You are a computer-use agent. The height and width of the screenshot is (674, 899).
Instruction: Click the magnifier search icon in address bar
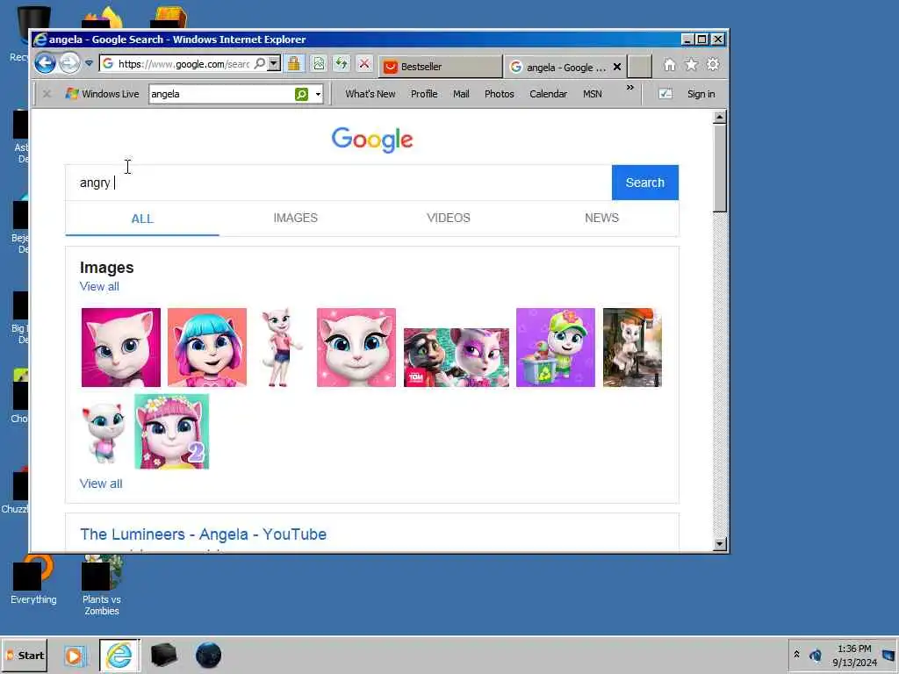260,63
